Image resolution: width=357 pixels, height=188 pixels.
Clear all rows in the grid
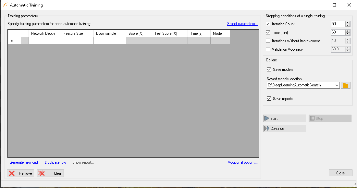pyautogui.click(x=50, y=173)
